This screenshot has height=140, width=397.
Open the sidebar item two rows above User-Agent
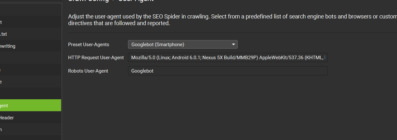coord(30,82)
